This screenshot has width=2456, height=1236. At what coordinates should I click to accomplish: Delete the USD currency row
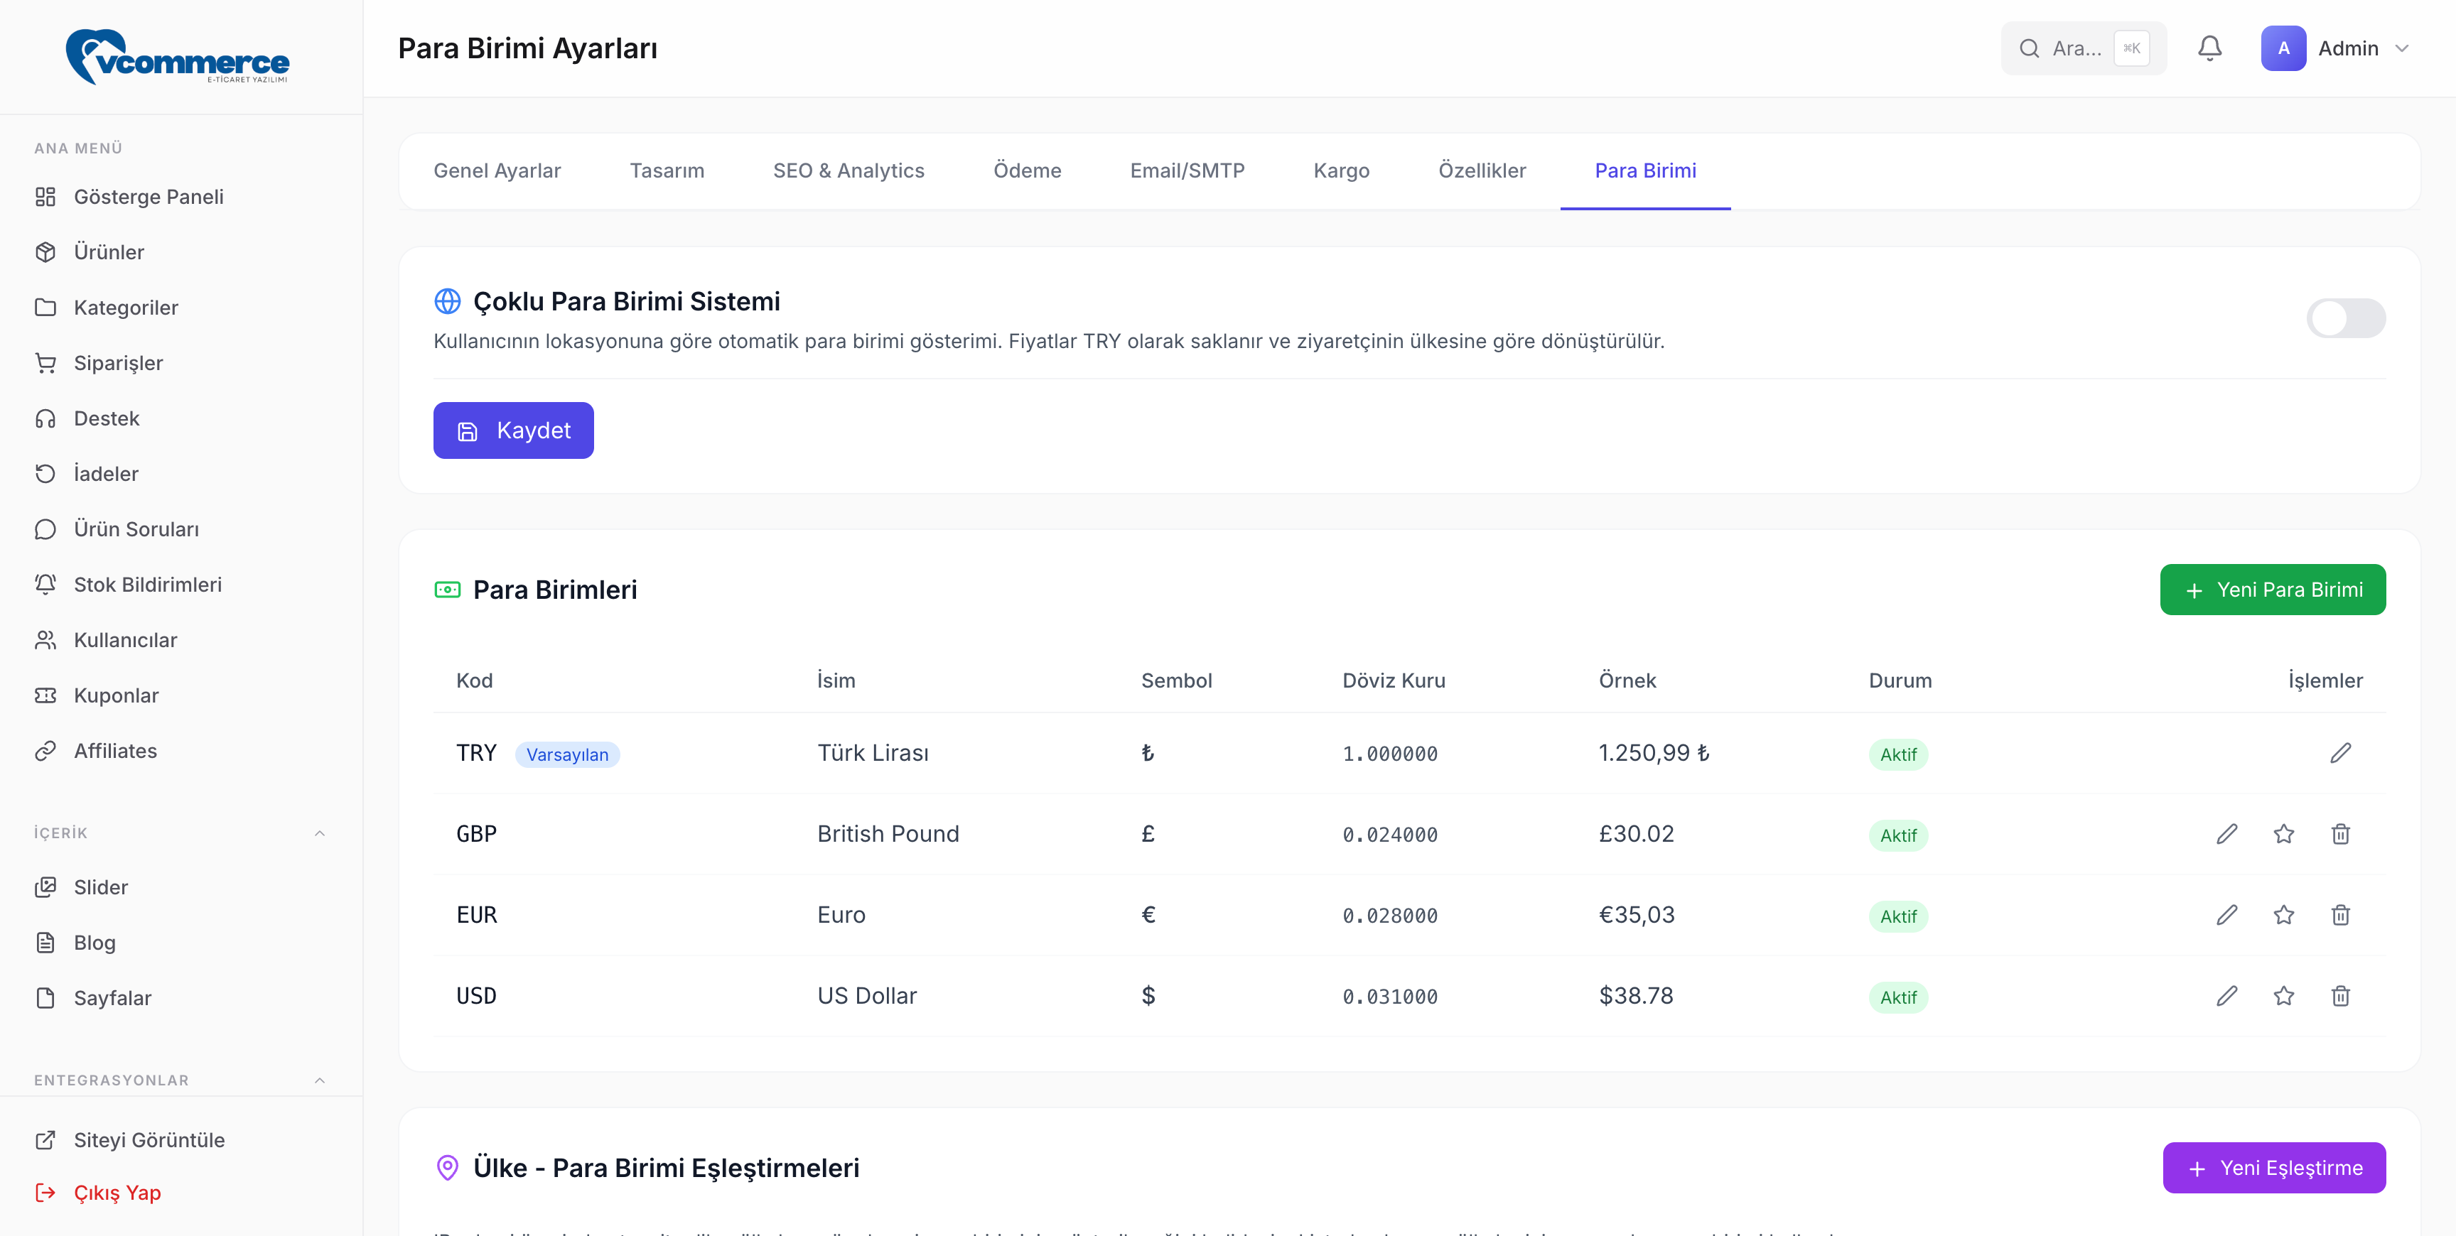[2339, 996]
